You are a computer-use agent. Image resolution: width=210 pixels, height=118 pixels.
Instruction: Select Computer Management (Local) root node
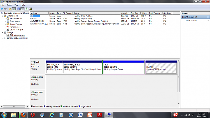coord(16,13)
